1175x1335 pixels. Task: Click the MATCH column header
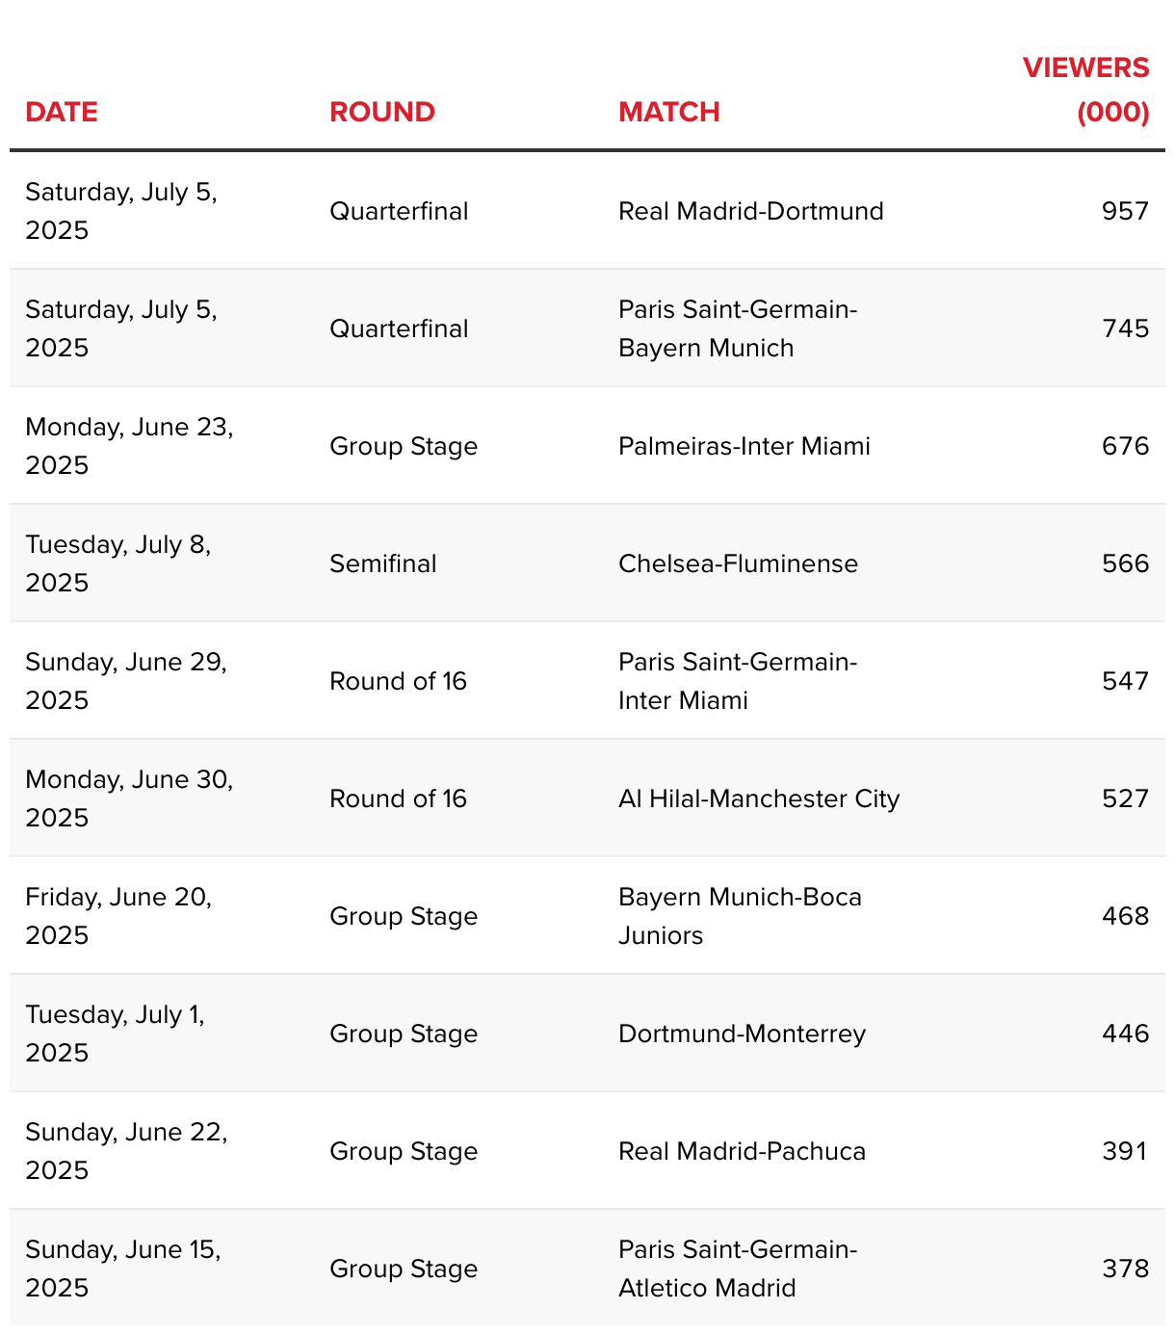tap(669, 112)
